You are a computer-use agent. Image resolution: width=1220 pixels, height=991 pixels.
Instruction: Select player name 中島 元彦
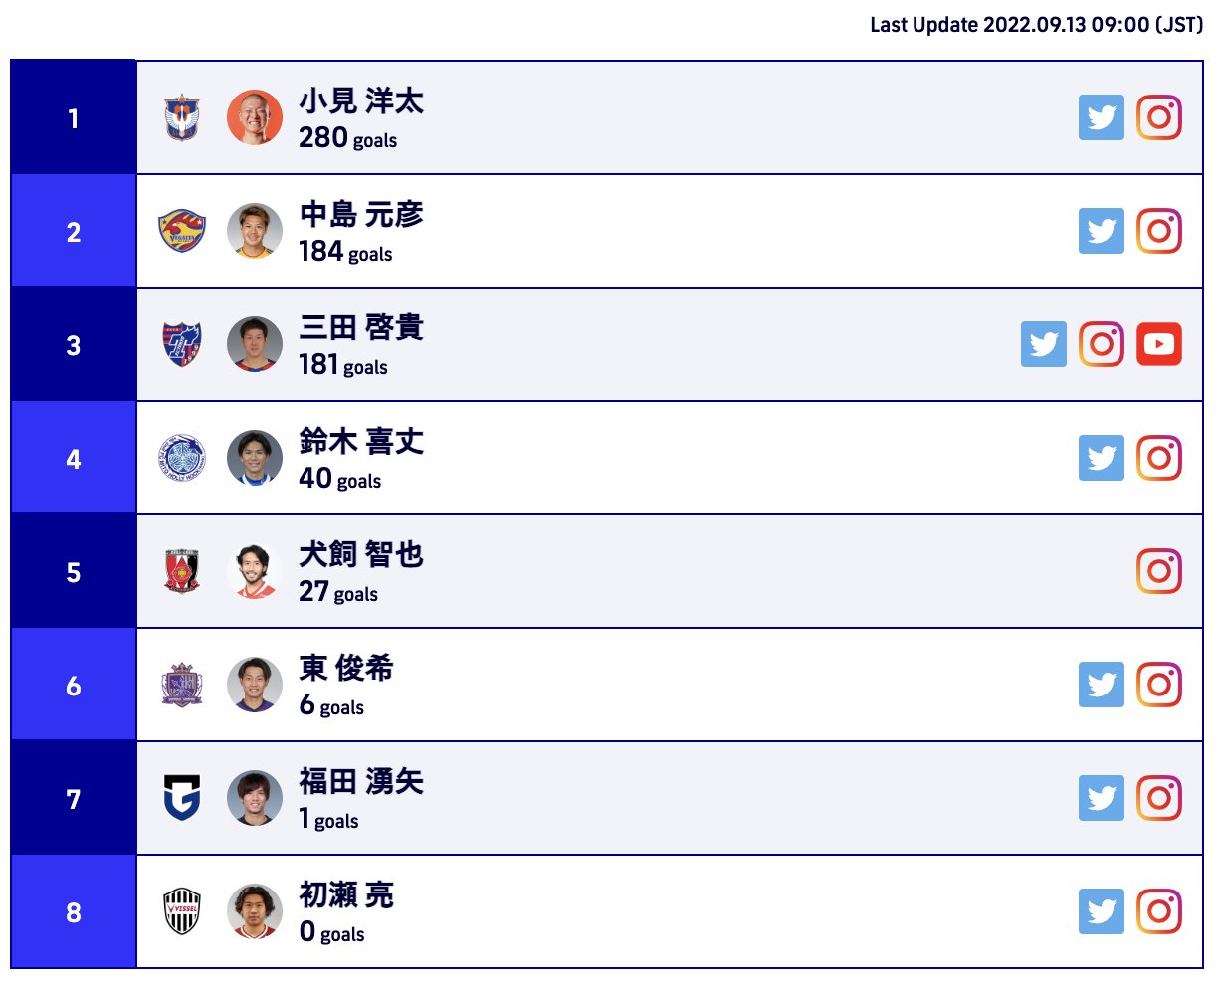pos(361,214)
